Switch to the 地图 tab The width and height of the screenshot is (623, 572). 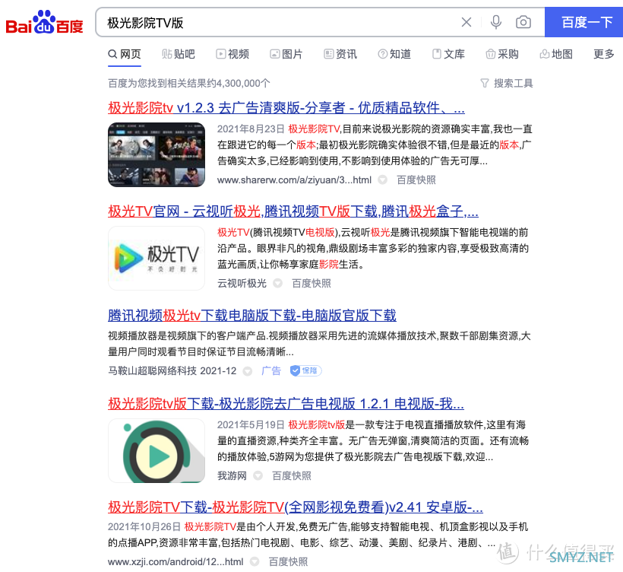556,54
